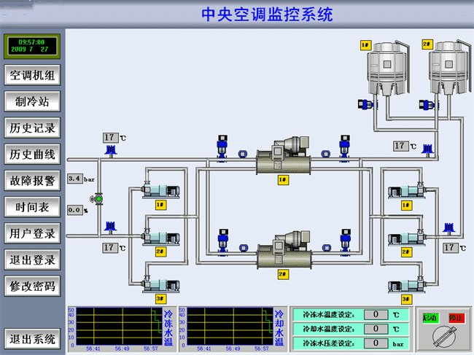This screenshot has height=355, width=474.
Task: Select cooling-water pump 2# on right side
Action: click(x=405, y=238)
